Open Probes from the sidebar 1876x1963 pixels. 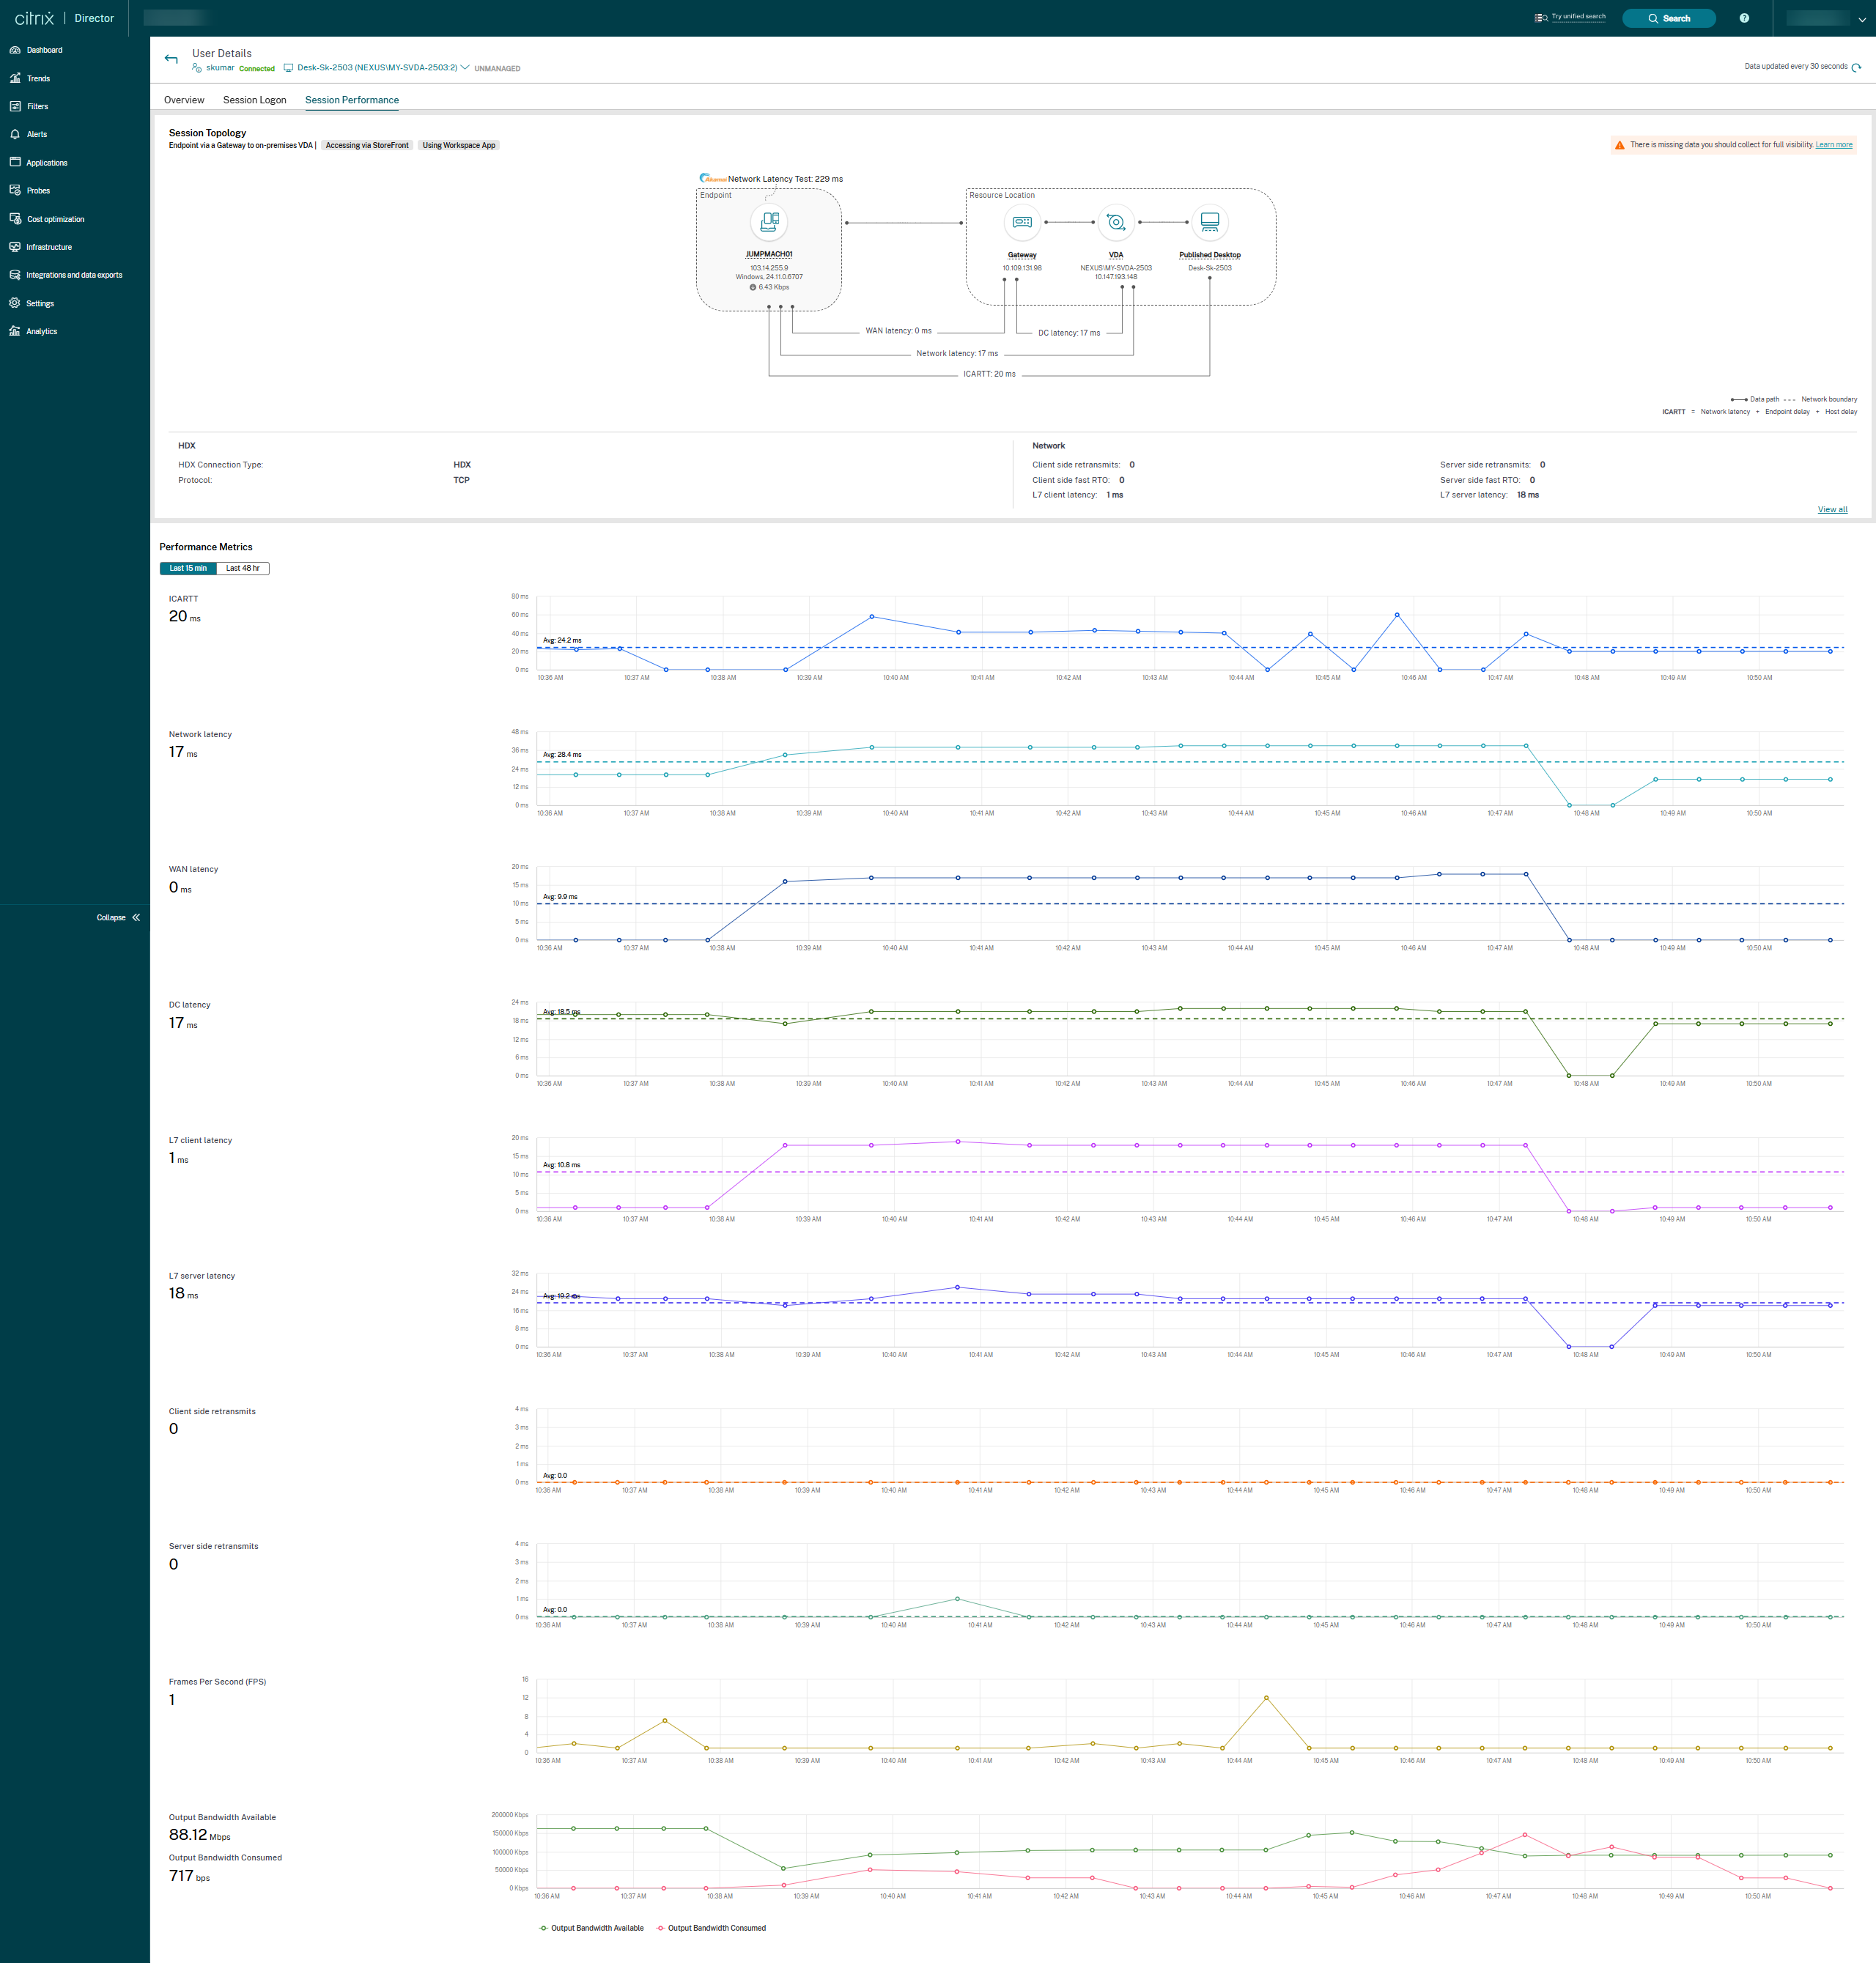tap(15, 190)
